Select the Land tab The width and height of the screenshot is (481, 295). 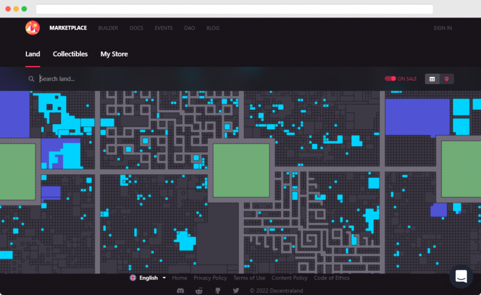(32, 54)
